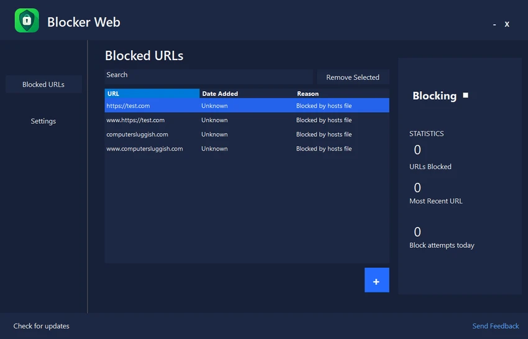Image resolution: width=528 pixels, height=339 pixels.
Task: Click the Blocker Web shield logo icon
Action: pyautogui.click(x=27, y=20)
